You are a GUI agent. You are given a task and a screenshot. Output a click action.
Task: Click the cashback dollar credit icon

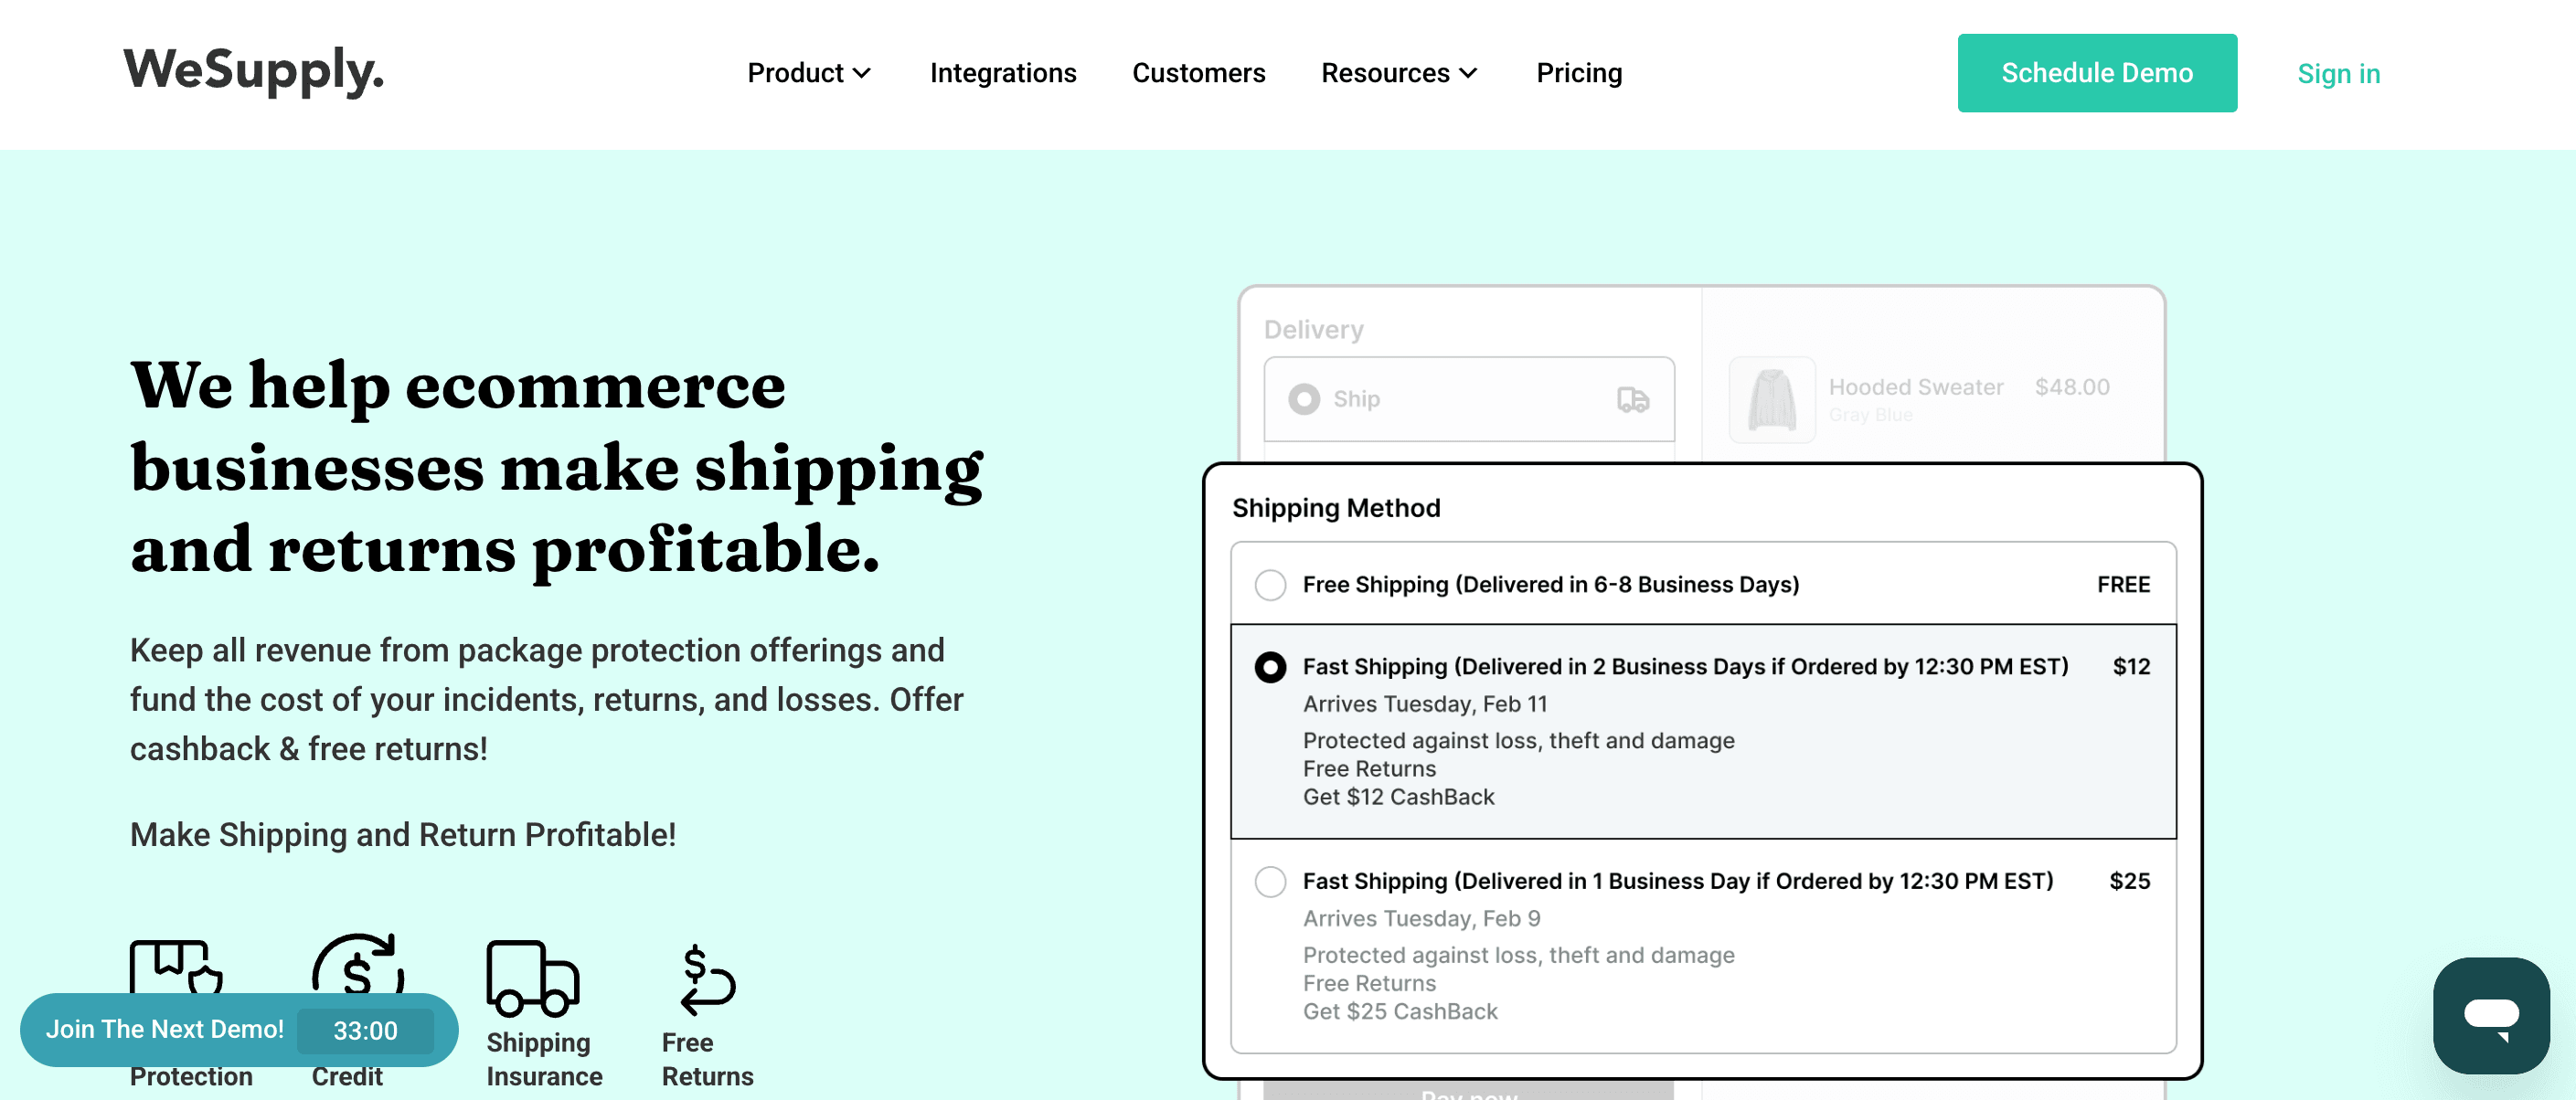coord(358,963)
